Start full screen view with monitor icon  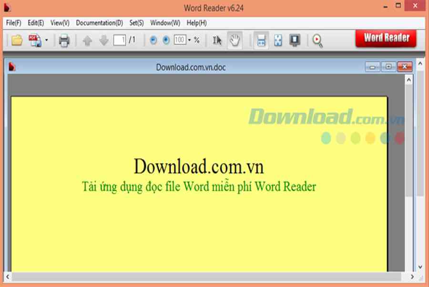295,40
